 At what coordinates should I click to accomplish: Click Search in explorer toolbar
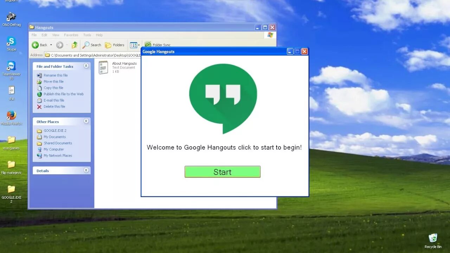point(92,45)
